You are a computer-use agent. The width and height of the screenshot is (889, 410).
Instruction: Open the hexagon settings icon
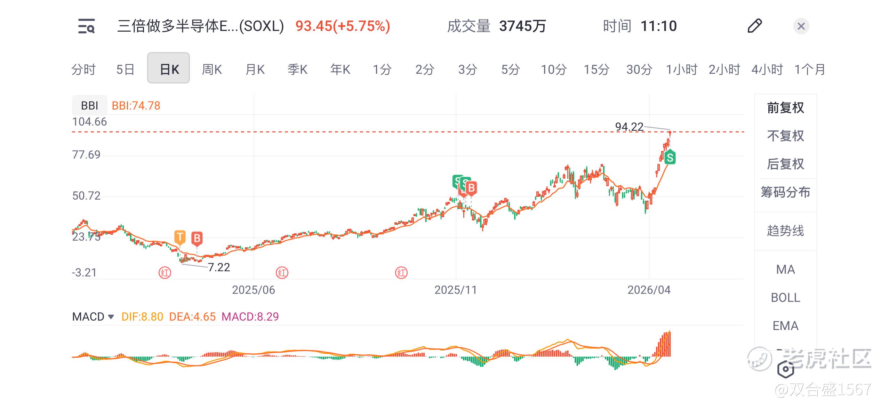coord(785,369)
